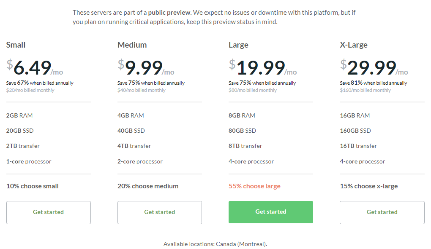The image size is (431, 249).
Task: Click the $29.99/mo price
Action: [374, 67]
